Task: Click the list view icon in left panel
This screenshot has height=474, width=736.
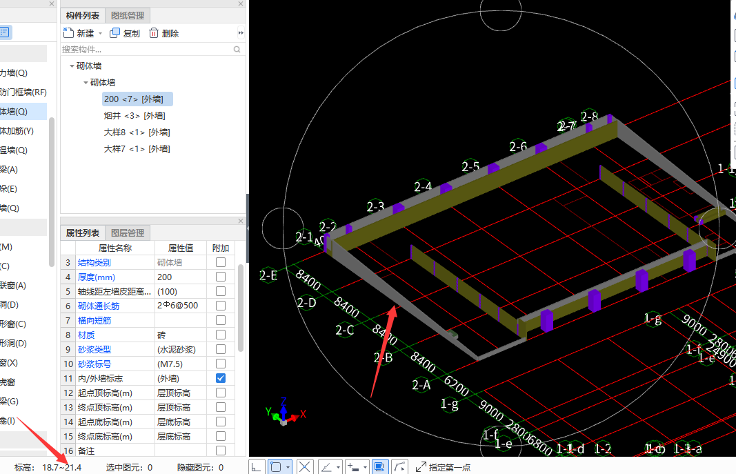Action: click(x=5, y=32)
